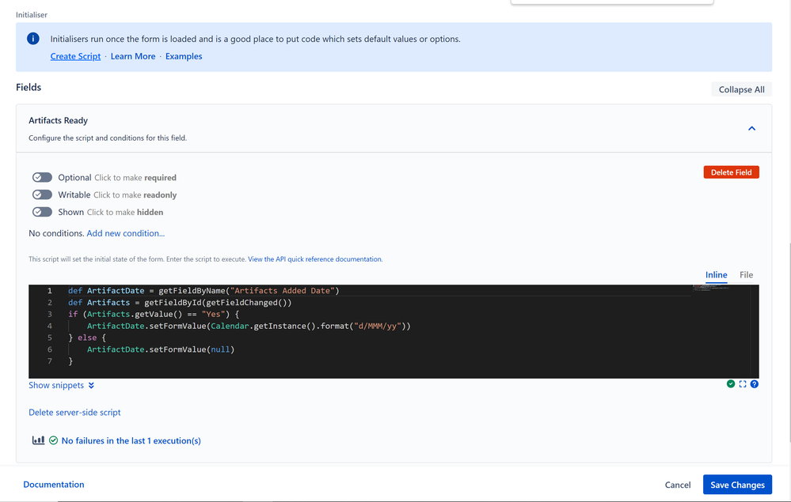Click the red Delete Field button

pyautogui.click(x=732, y=172)
